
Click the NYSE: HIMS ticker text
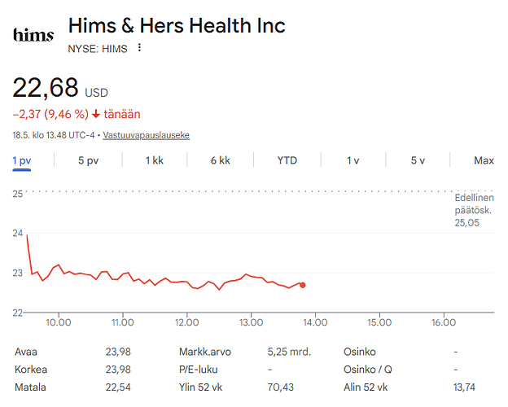pos(98,49)
